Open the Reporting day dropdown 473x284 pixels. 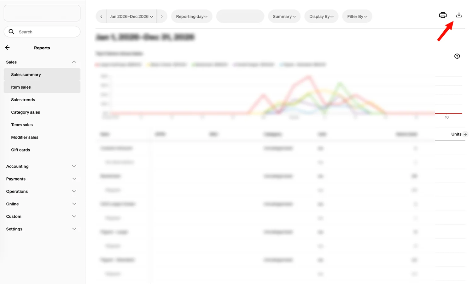click(191, 16)
